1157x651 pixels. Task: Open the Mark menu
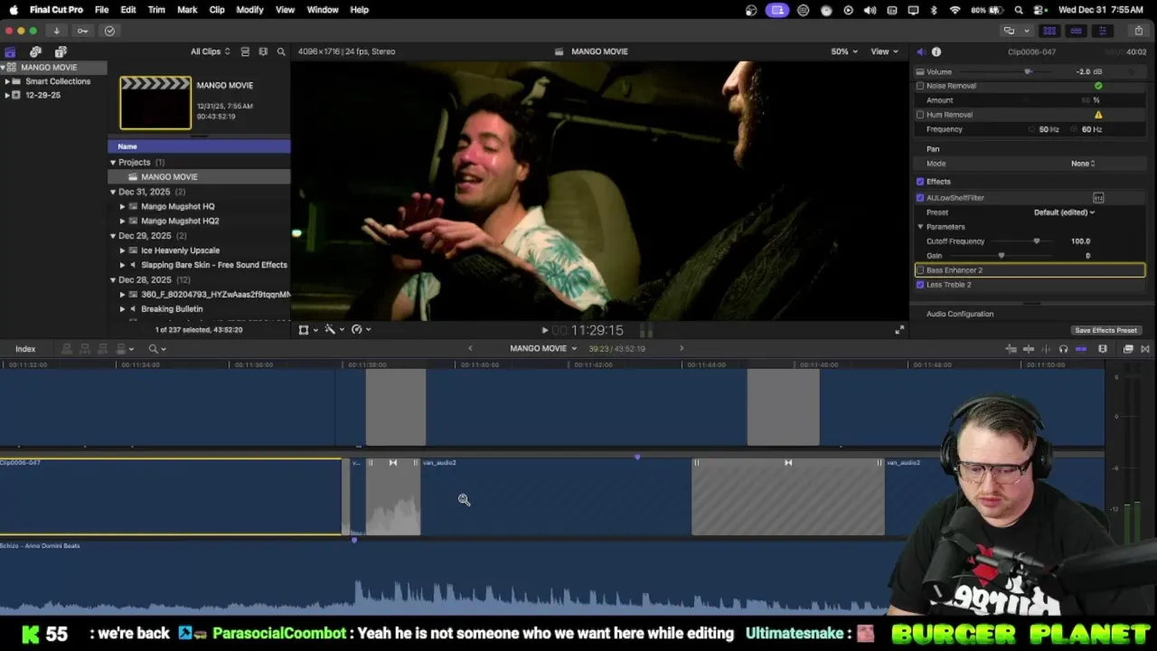(x=187, y=10)
